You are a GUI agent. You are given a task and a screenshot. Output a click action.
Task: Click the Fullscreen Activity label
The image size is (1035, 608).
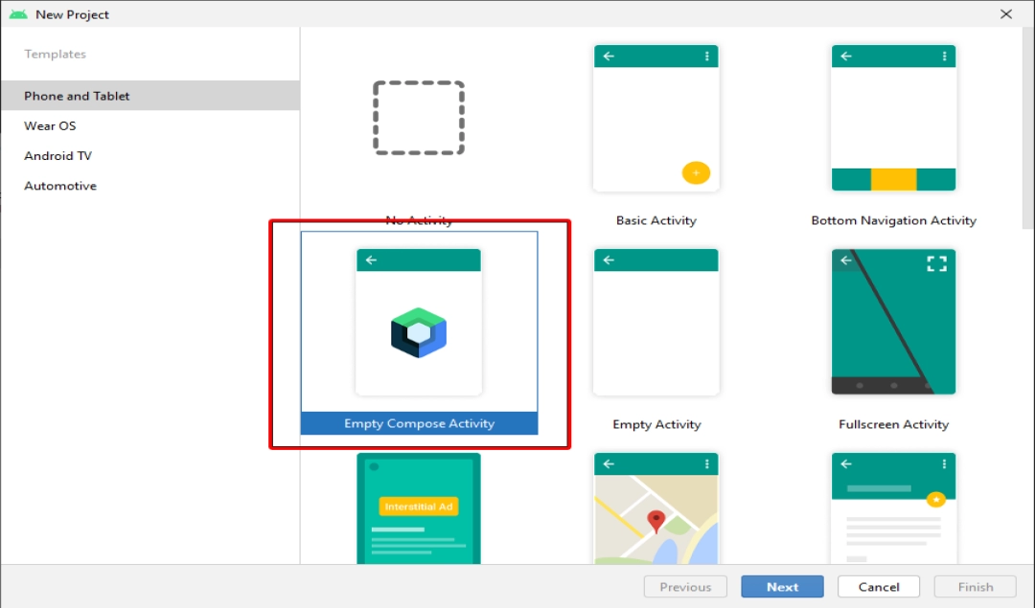[x=894, y=424]
